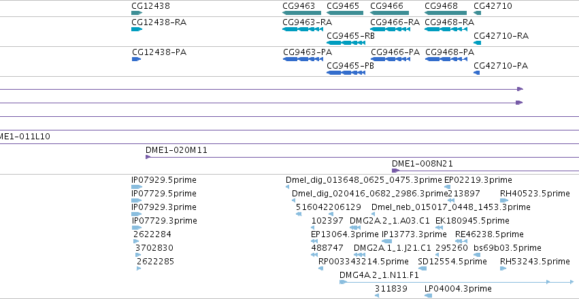Viewport: 579px width, 299px height.
Task: Select transcript CG9465-RB
Action: point(350,36)
